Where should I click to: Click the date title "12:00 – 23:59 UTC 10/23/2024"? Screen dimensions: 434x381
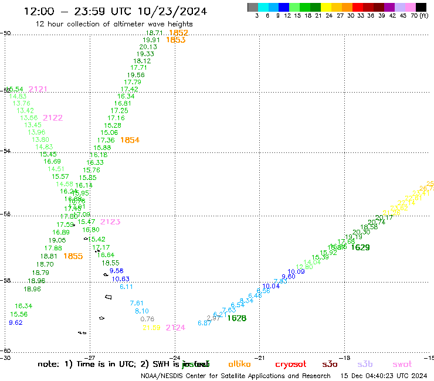point(116,11)
